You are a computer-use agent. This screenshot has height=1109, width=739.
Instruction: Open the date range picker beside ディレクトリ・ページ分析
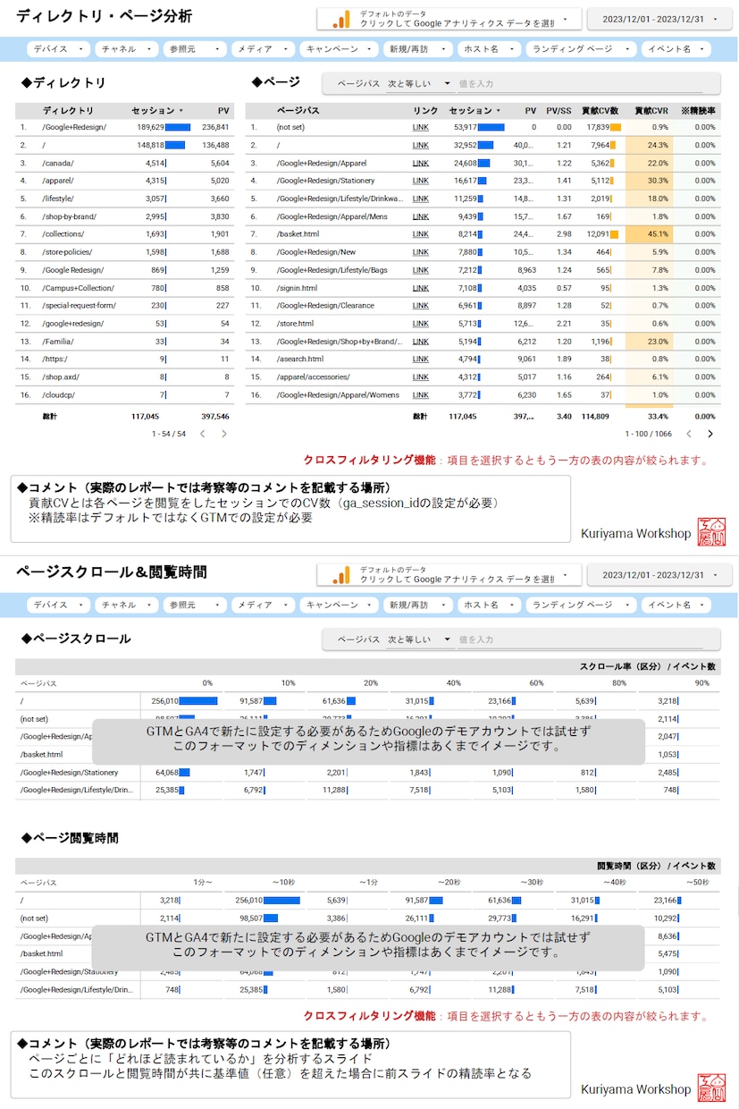pyautogui.click(x=659, y=19)
